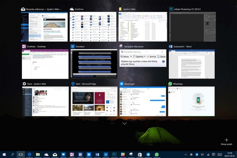This screenshot has width=237, height=158.
Task: Click the OneDrive cloud taskbar icon
Action: [x=46, y=154]
